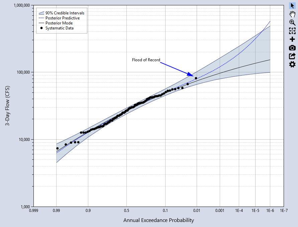
Task: Select the Annual Exceedance Probability axis title
Action: pos(159,220)
